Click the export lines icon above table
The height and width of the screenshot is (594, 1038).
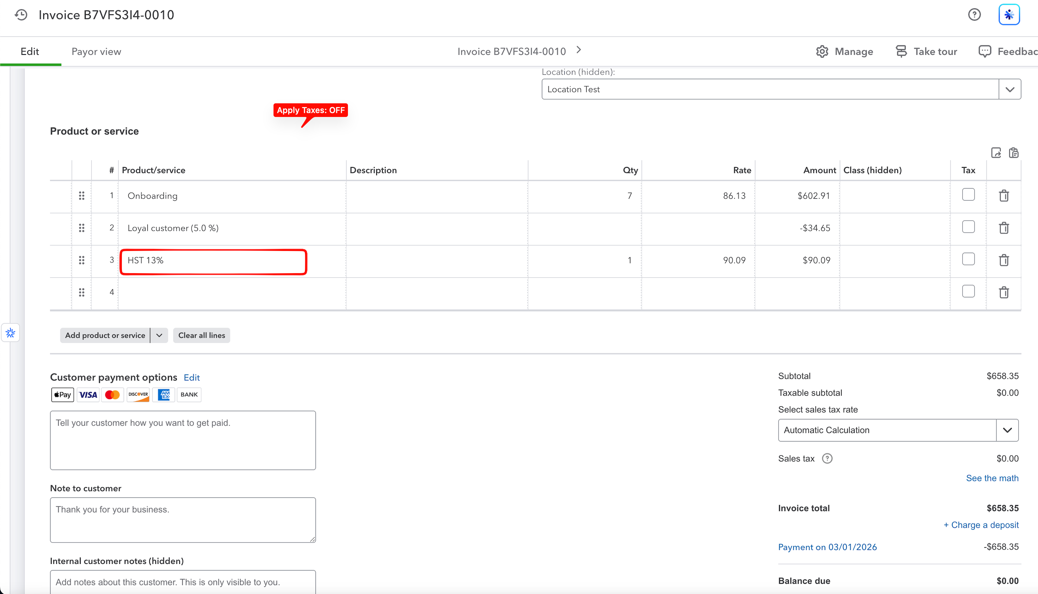pos(996,153)
